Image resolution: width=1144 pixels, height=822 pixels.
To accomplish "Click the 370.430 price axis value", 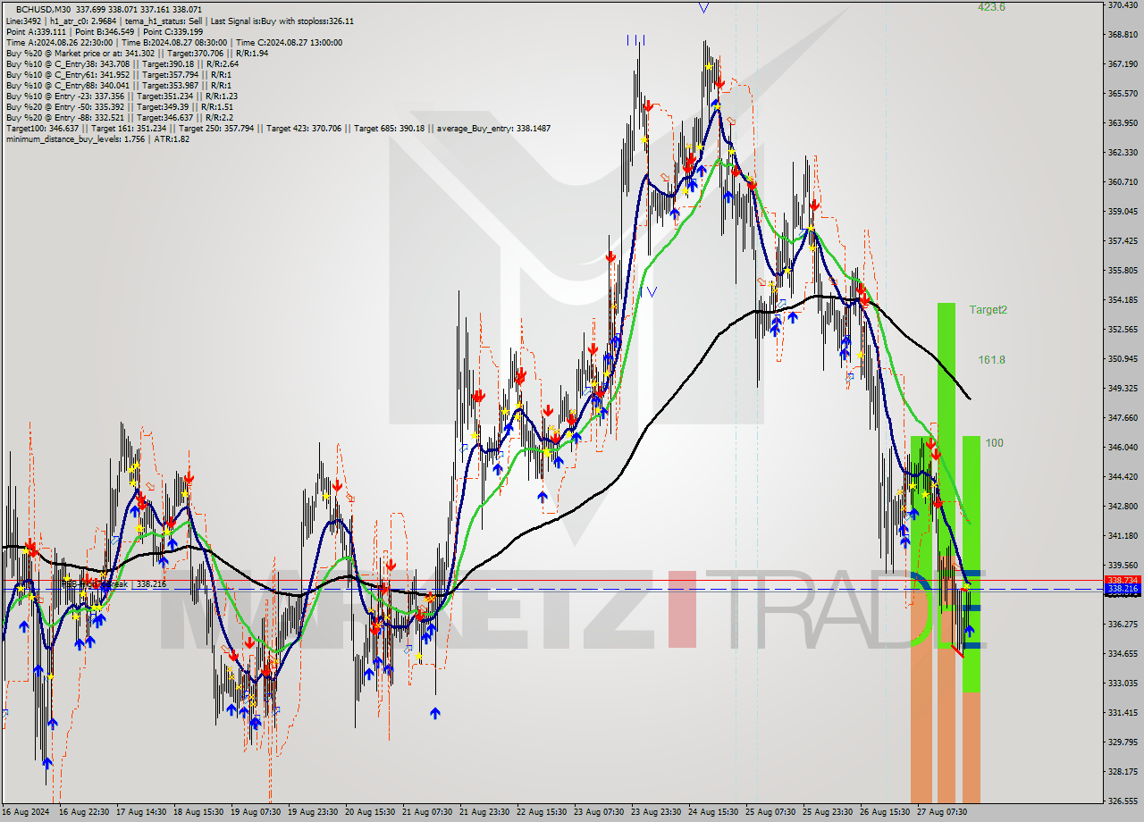I will [x=1123, y=5].
